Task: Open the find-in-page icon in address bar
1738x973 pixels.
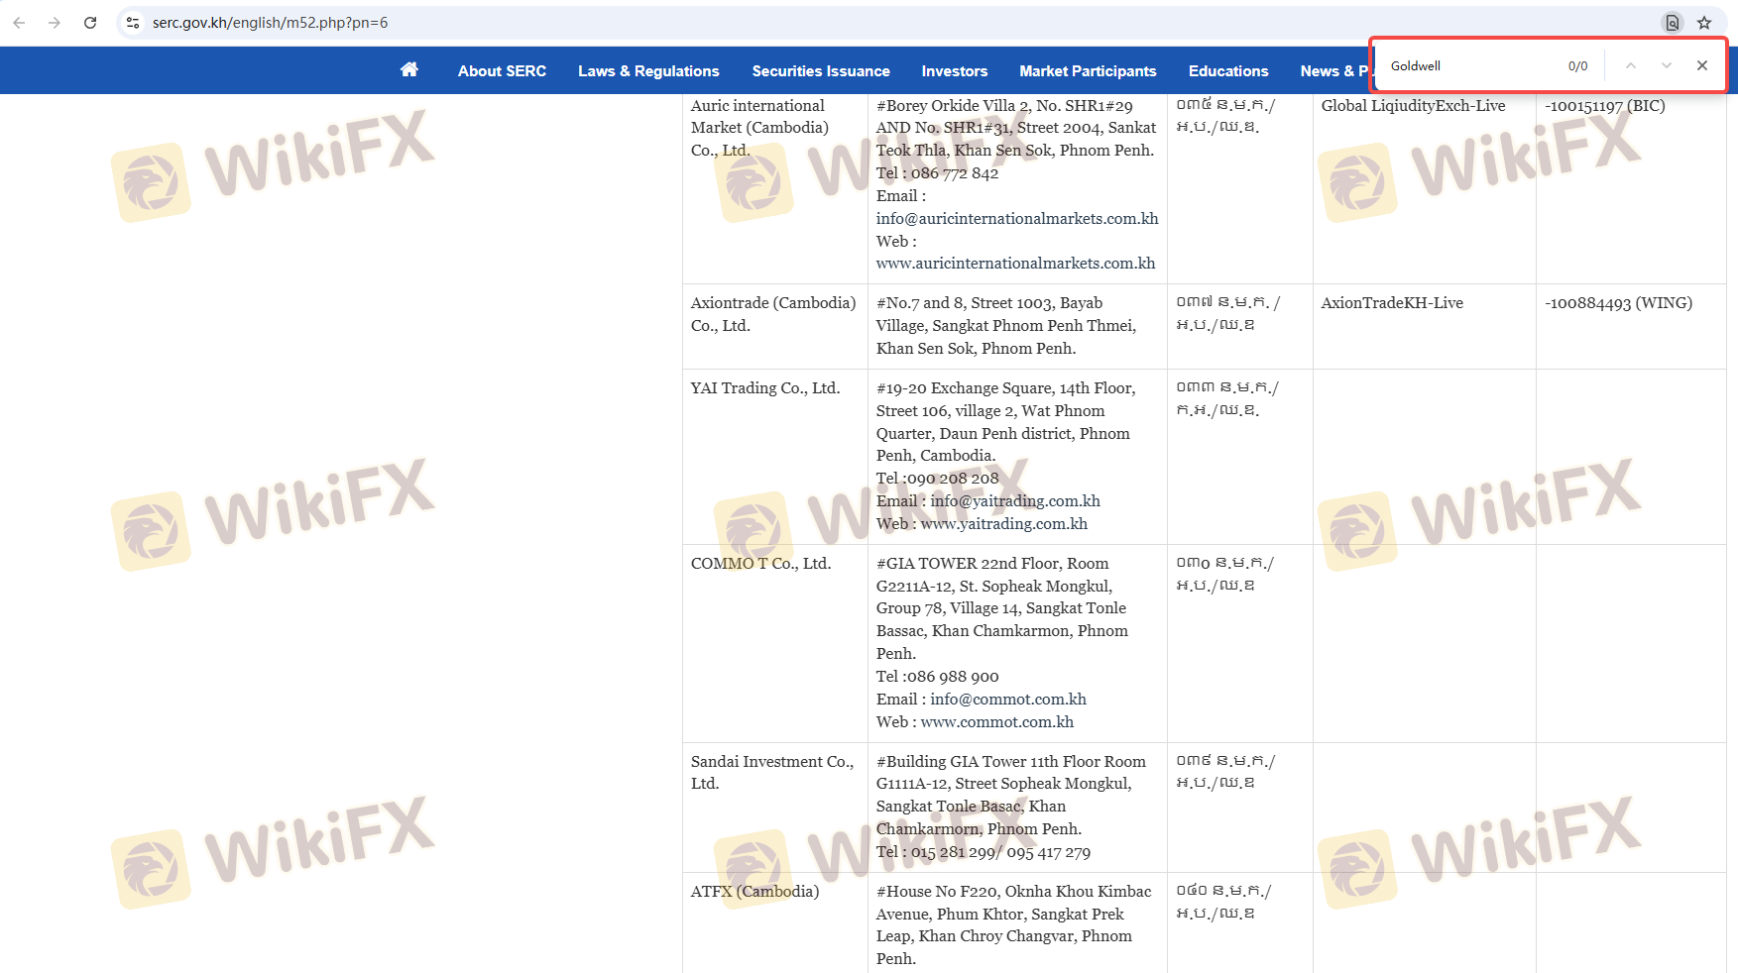Action: (1673, 23)
